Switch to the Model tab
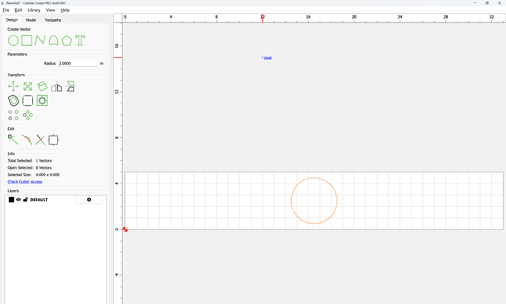506x304 pixels. [31, 20]
